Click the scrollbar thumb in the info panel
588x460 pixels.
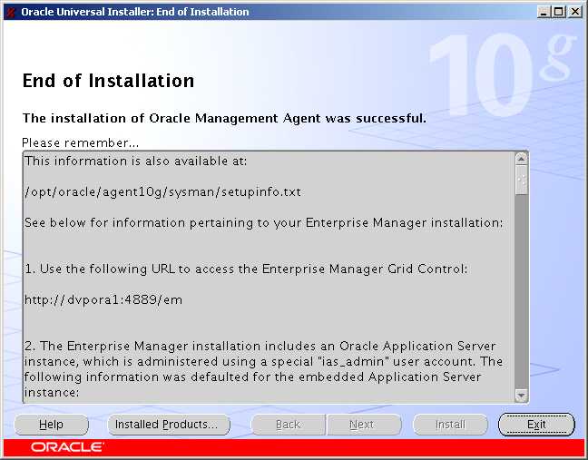[521, 179]
